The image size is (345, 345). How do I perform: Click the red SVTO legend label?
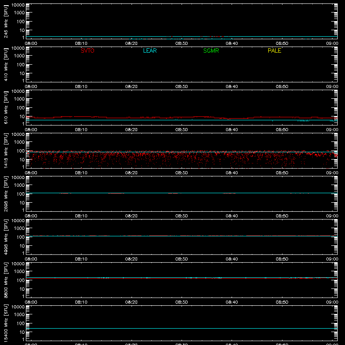88,50
